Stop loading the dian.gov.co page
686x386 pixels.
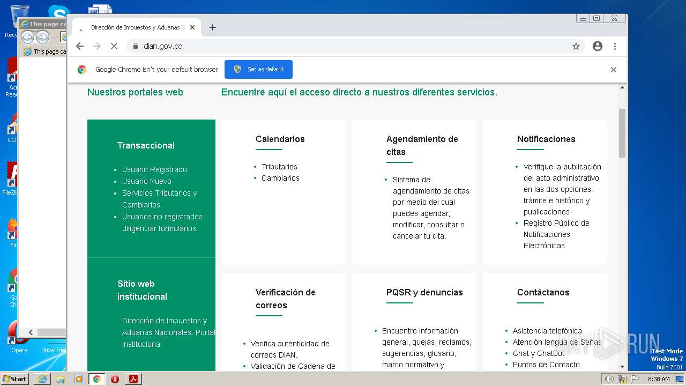click(114, 46)
